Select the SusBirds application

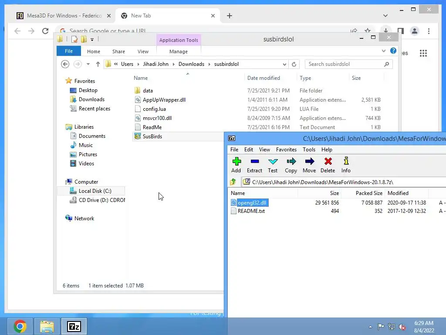[152, 137]
